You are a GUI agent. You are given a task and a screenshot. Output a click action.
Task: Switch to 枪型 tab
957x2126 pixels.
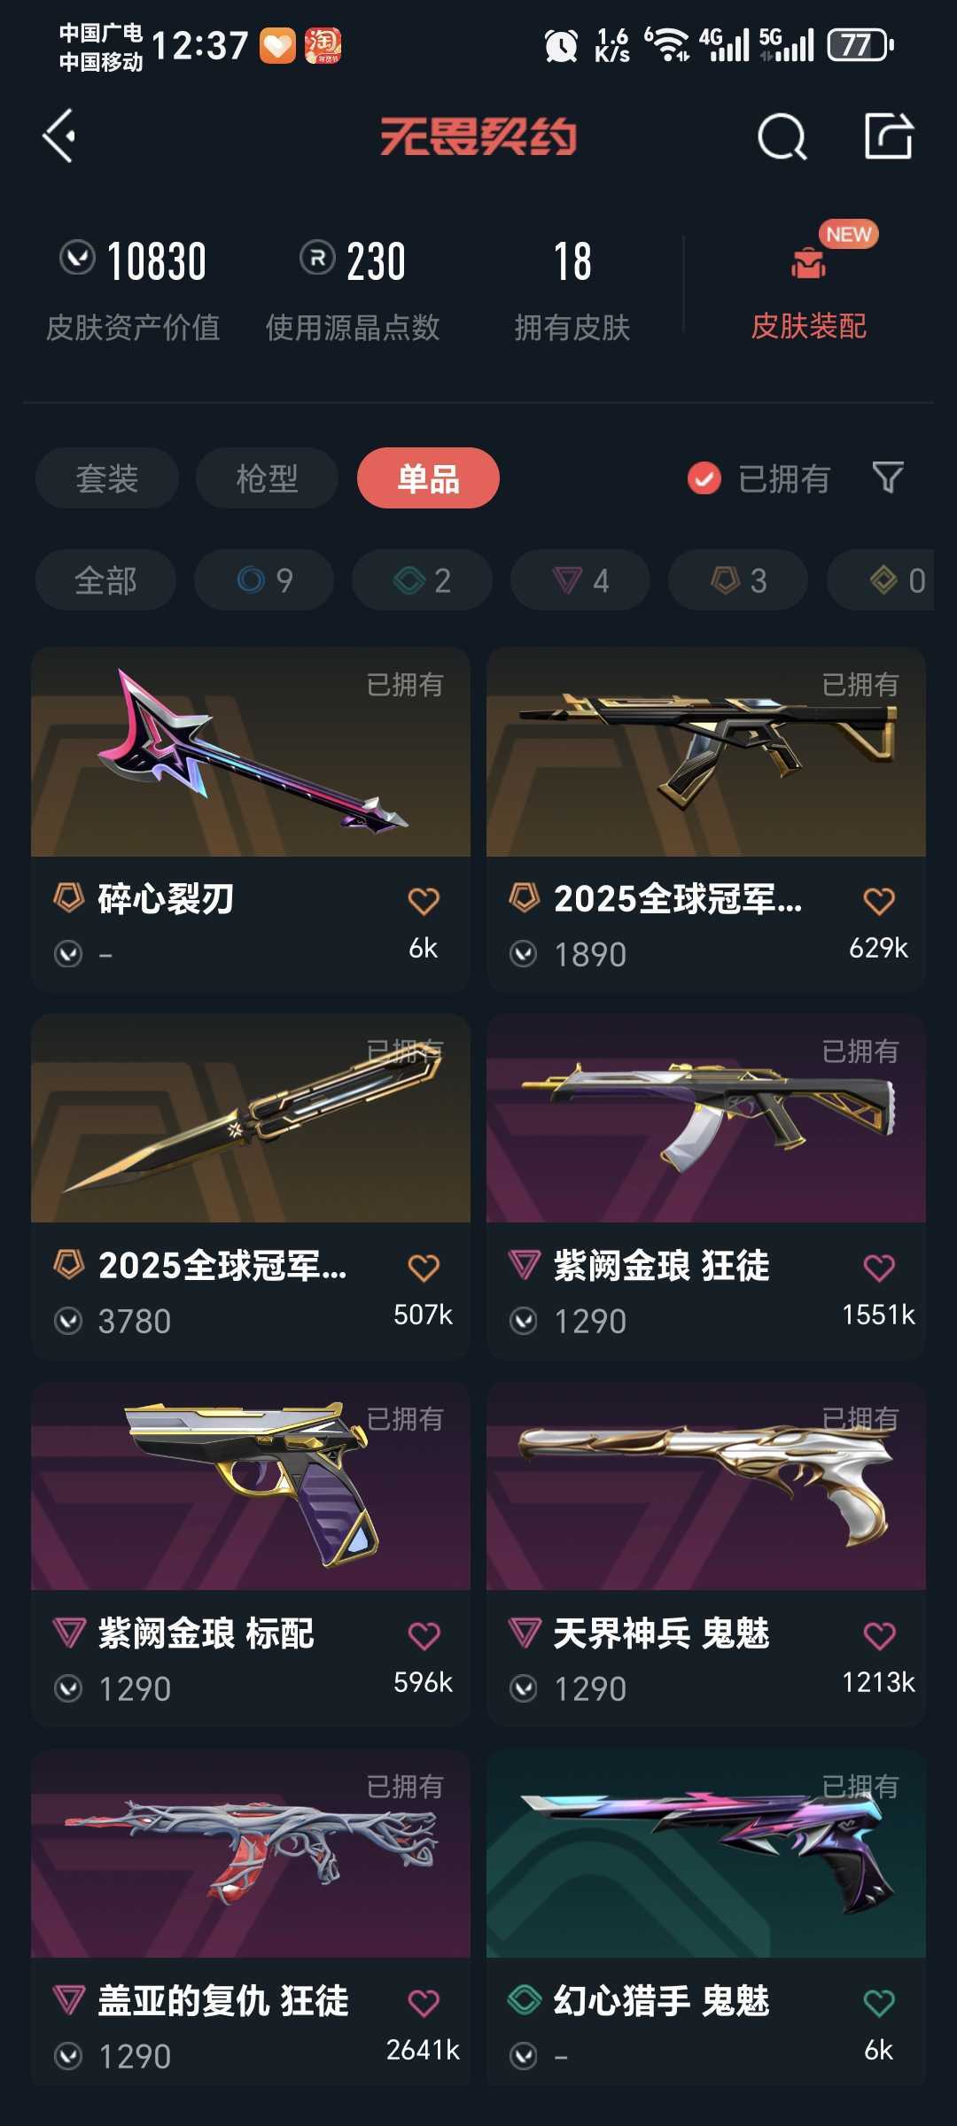pos(267,478)
